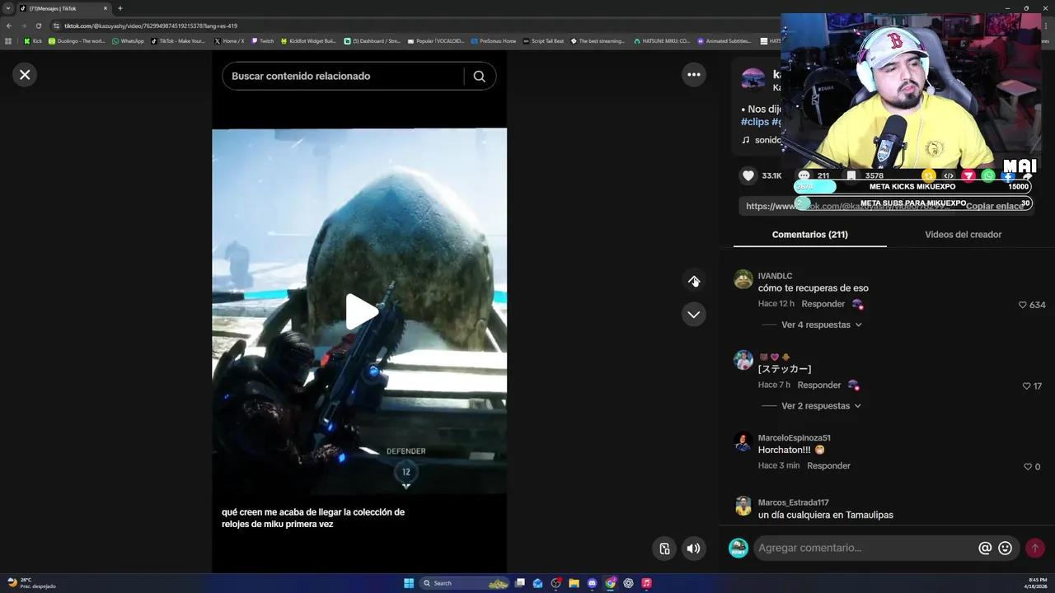Click the taskbar Search box
1055x593 pixels.
(x=465, y=583)
